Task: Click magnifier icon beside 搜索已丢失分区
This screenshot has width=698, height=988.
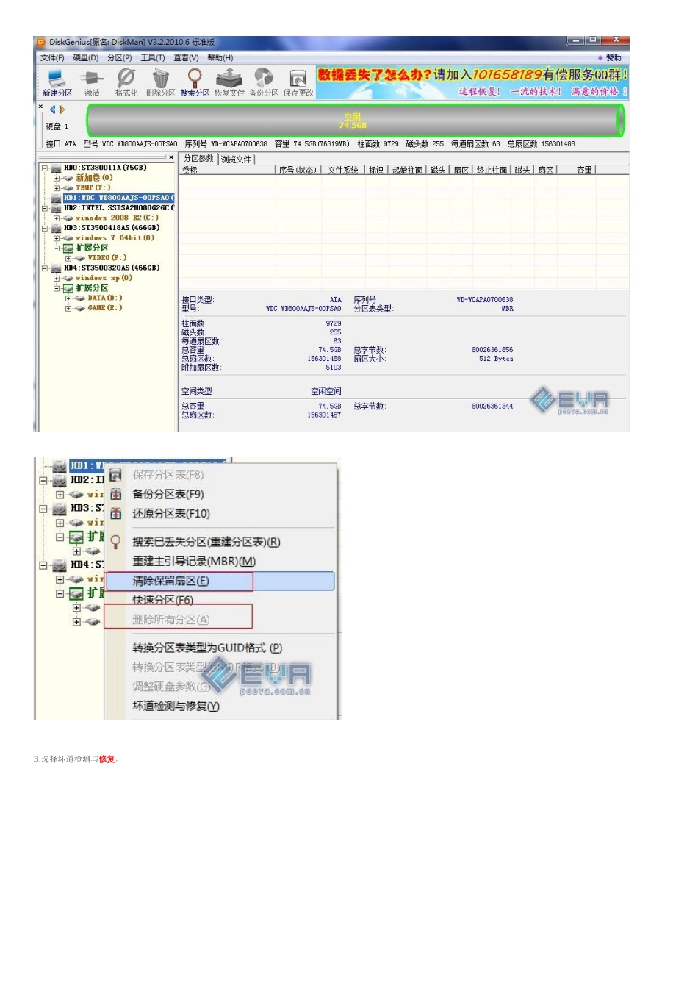Action: (115, 543)
